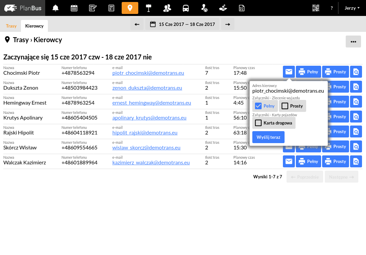The height and width of the screenshot is (255, 366).
Task: Click the back arrow before the date range
Action: [137, 24]
